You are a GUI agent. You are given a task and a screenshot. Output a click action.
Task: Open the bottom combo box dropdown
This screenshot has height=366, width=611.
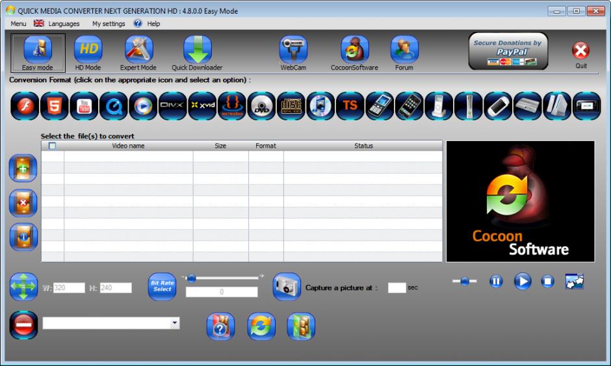(175, 322)
